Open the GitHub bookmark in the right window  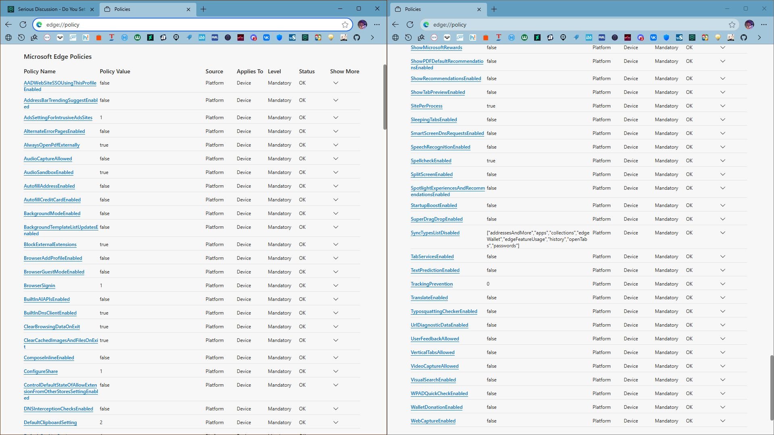point(744,37)
